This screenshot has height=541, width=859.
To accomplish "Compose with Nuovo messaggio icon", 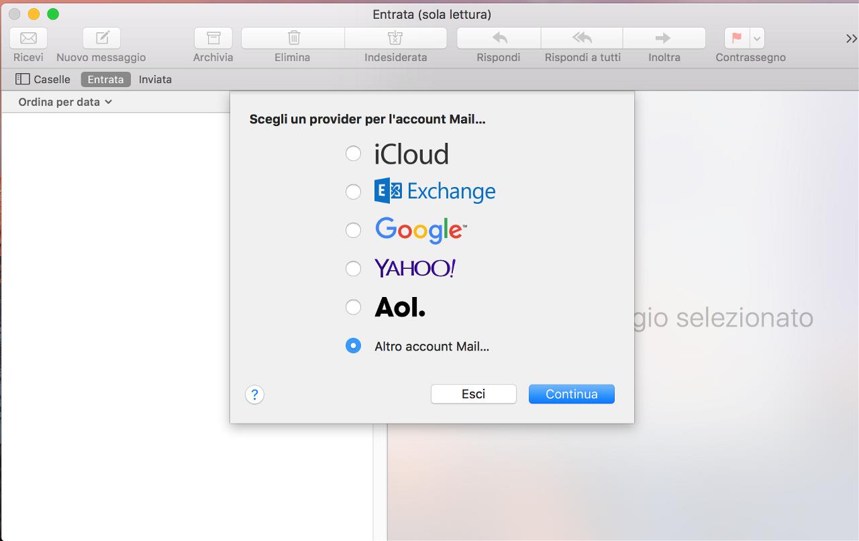I will click(x=101, y=38).
